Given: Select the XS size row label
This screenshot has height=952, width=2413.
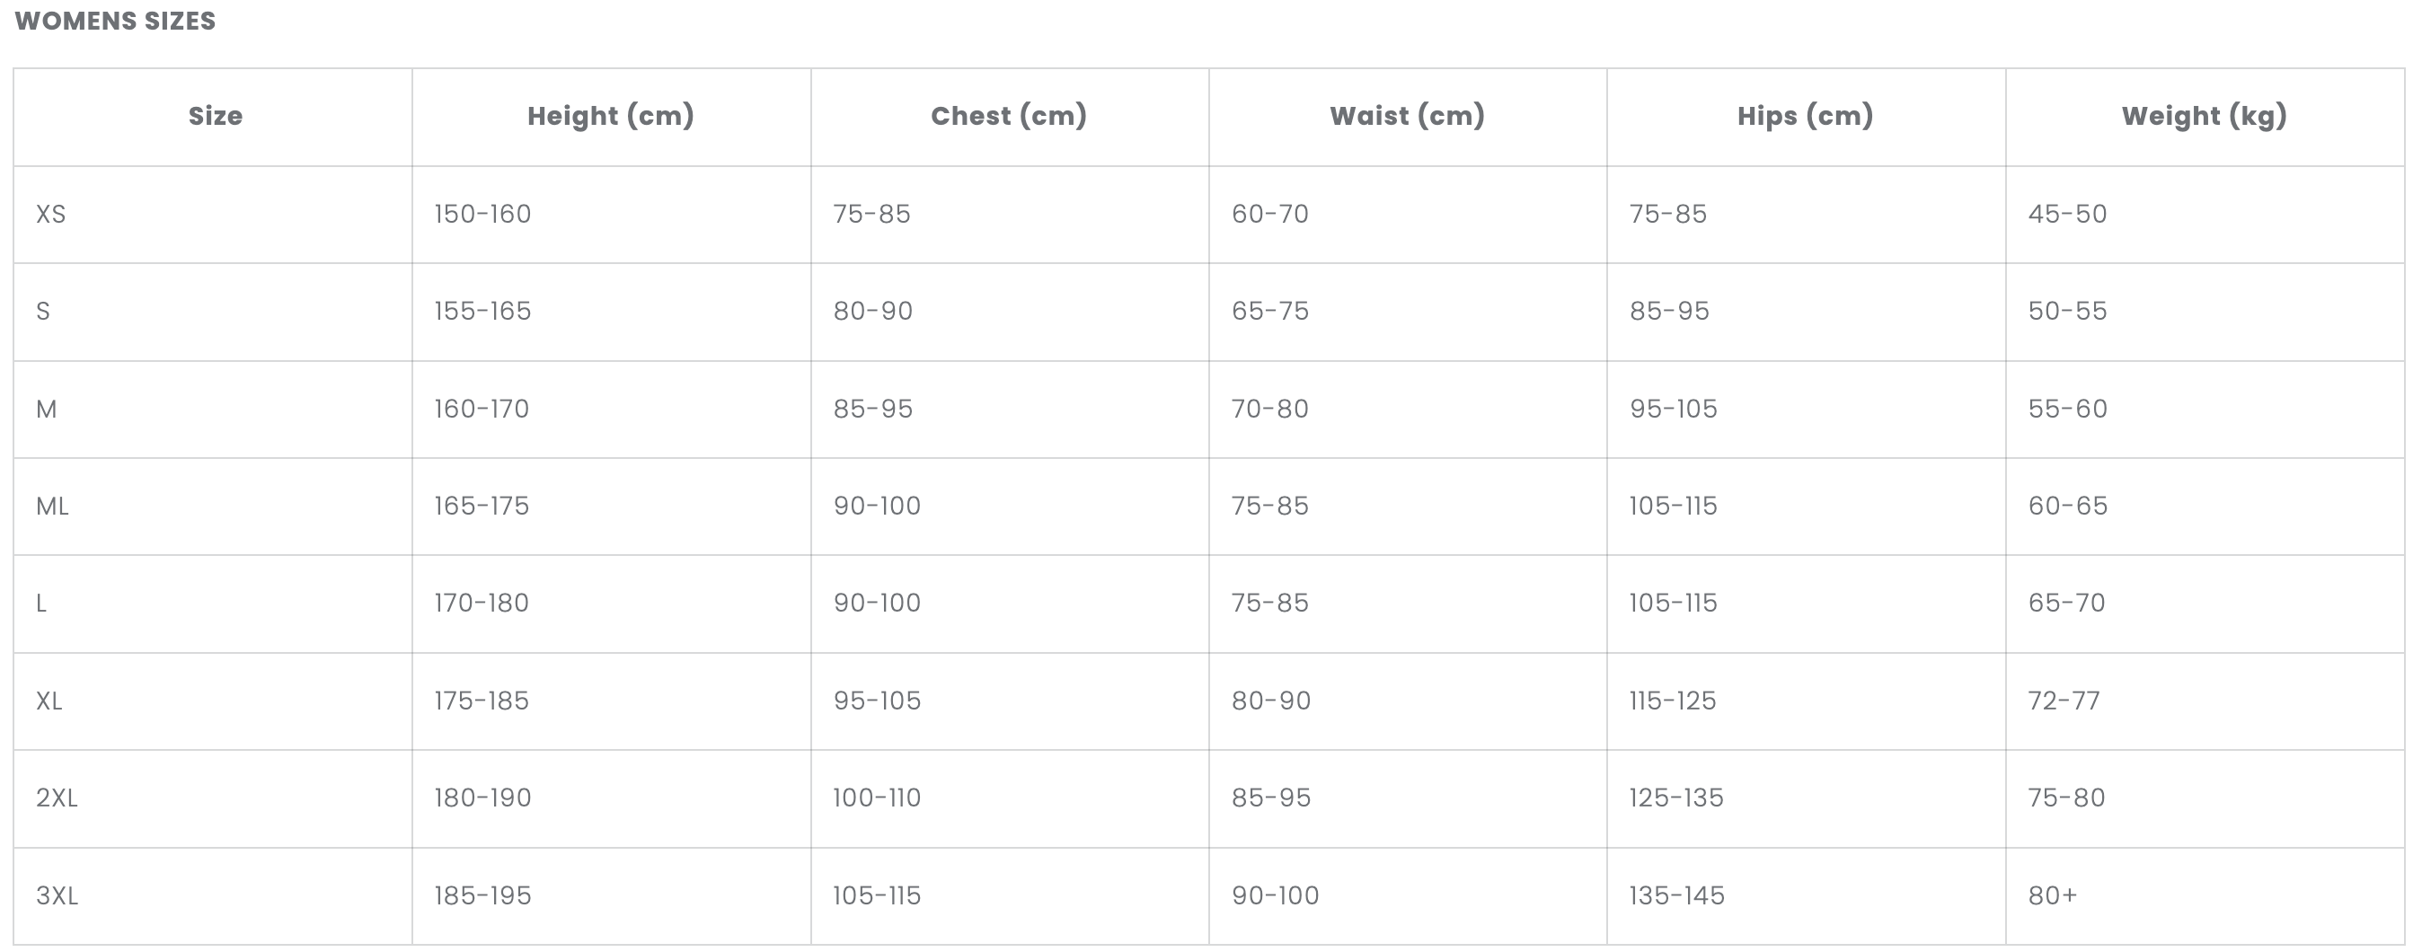Looking at the screenshot, I should pyautogui.click(x=50, y=215).
